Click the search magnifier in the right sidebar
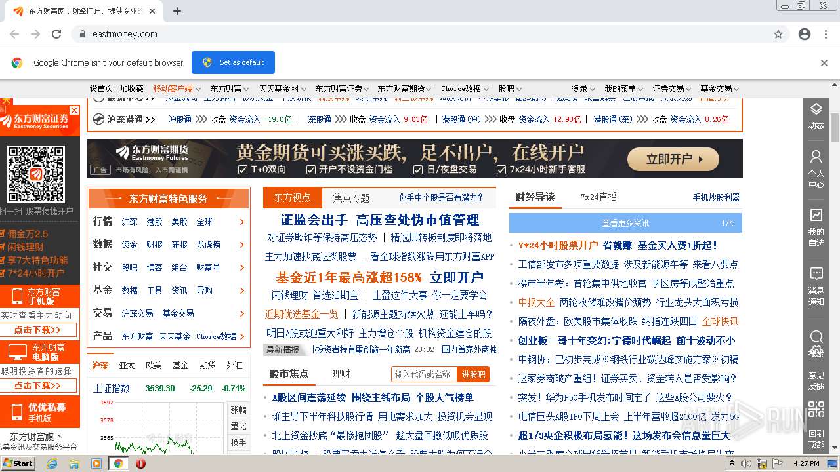The width and height of the screenshot is (840, 472). (x=816, y=337)
